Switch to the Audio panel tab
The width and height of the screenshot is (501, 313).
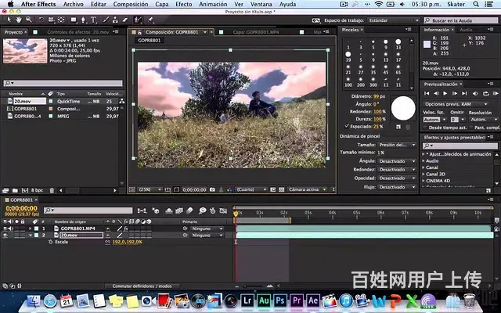pos(466,30)
